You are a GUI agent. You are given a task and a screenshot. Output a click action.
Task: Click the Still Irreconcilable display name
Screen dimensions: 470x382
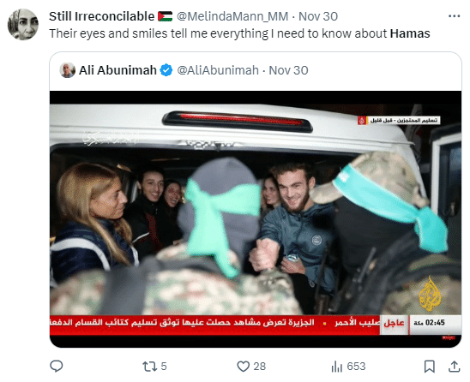(101, 16)
